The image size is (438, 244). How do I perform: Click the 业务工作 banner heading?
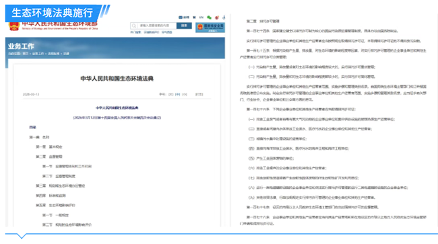(x=21, y=46)
